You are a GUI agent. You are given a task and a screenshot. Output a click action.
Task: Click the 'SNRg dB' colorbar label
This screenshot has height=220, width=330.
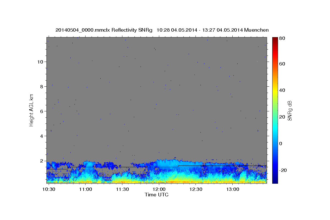point(290,111)
